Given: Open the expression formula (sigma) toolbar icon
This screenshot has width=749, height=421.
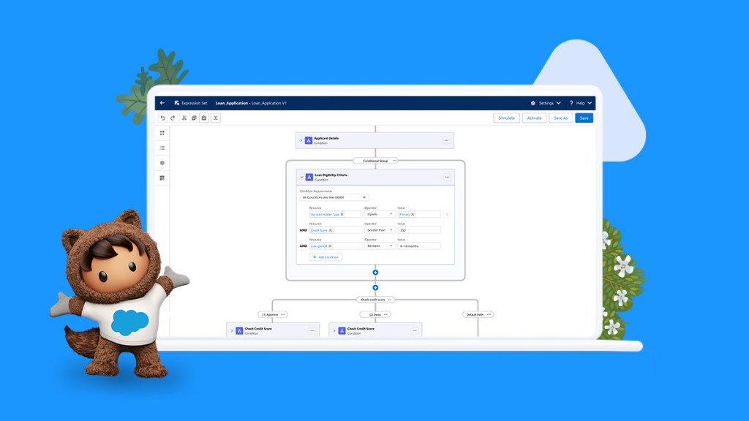Looking at the screenshot, I should (216, 118).
